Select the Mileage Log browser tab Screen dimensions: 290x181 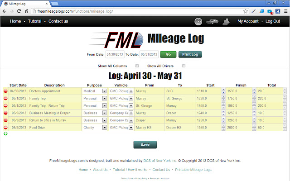tap(25, 4)
